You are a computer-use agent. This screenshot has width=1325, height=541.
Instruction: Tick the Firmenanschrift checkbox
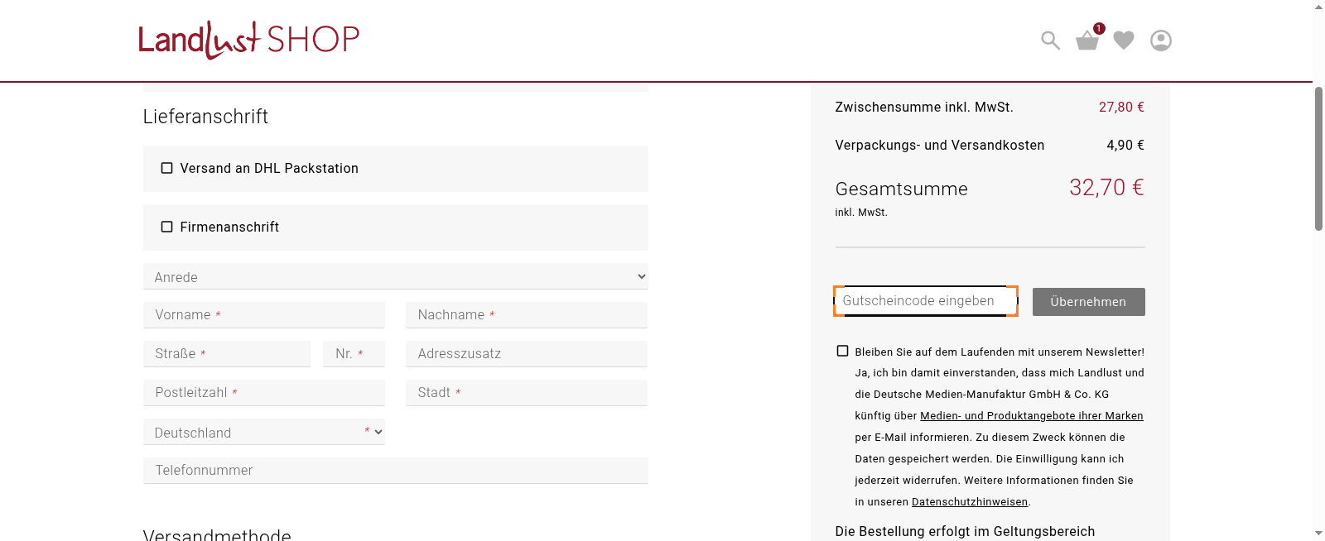pyautogui.click(x=167, y=227)
